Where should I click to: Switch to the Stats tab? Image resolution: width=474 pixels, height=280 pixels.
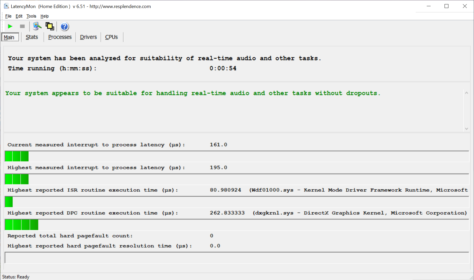click(x=32, y=37)
